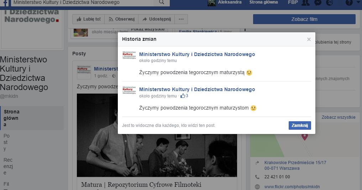Click the ministry page title in sidebar

tap(24, 73)
